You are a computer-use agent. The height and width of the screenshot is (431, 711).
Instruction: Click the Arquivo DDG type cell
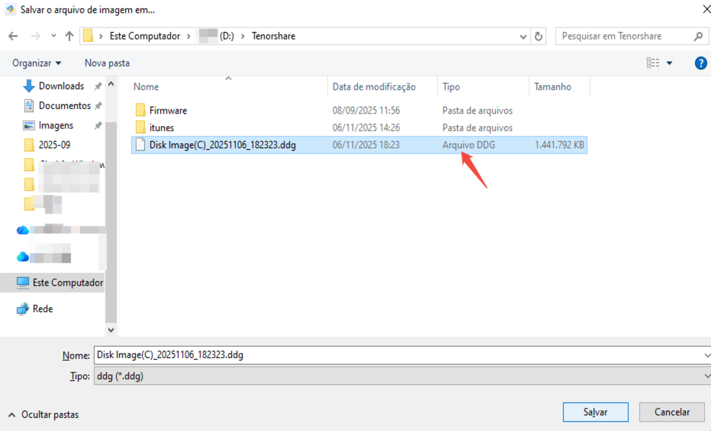click(469, 145)
